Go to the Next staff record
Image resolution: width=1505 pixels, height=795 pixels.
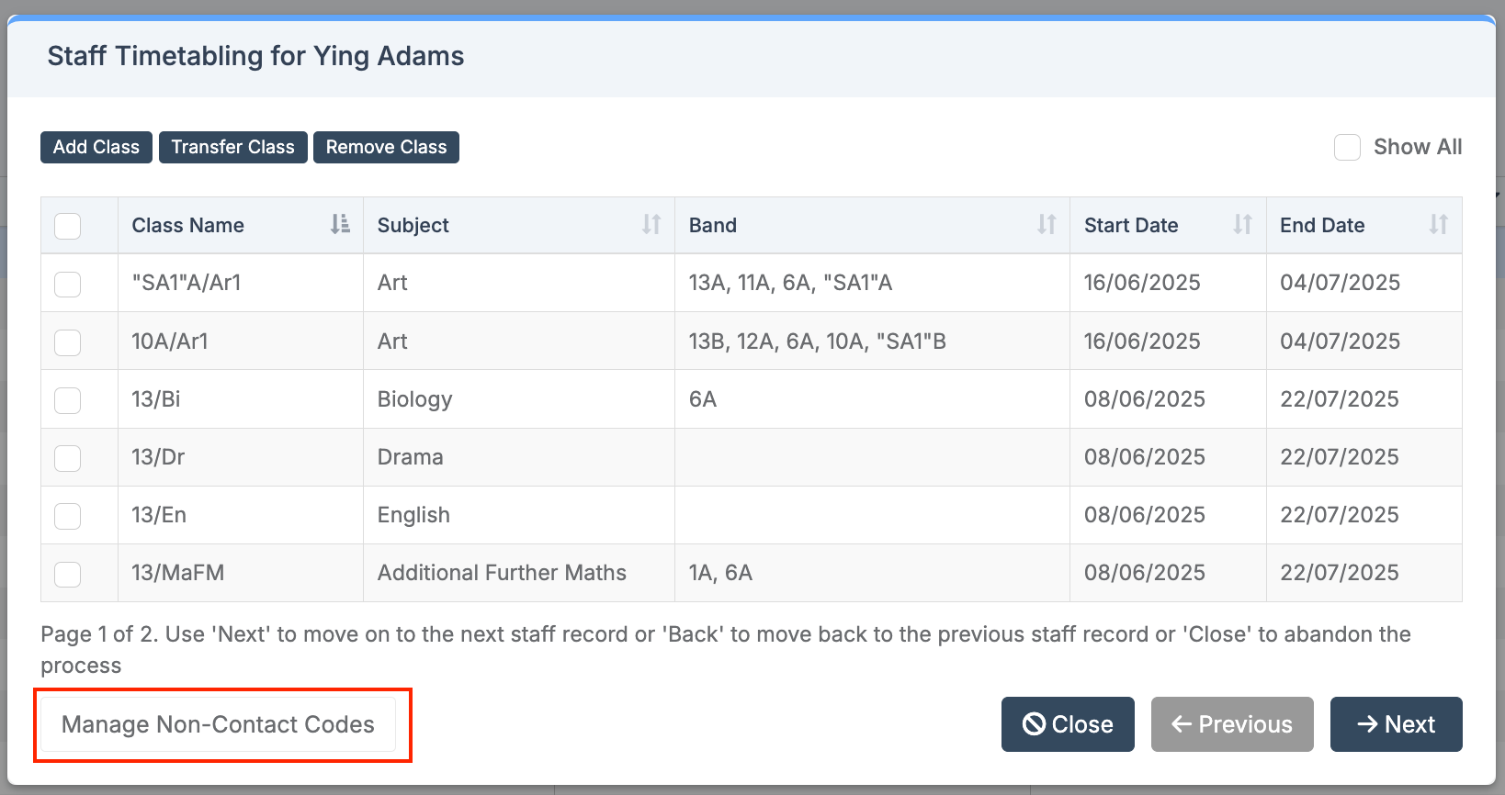click(1396, 724)
